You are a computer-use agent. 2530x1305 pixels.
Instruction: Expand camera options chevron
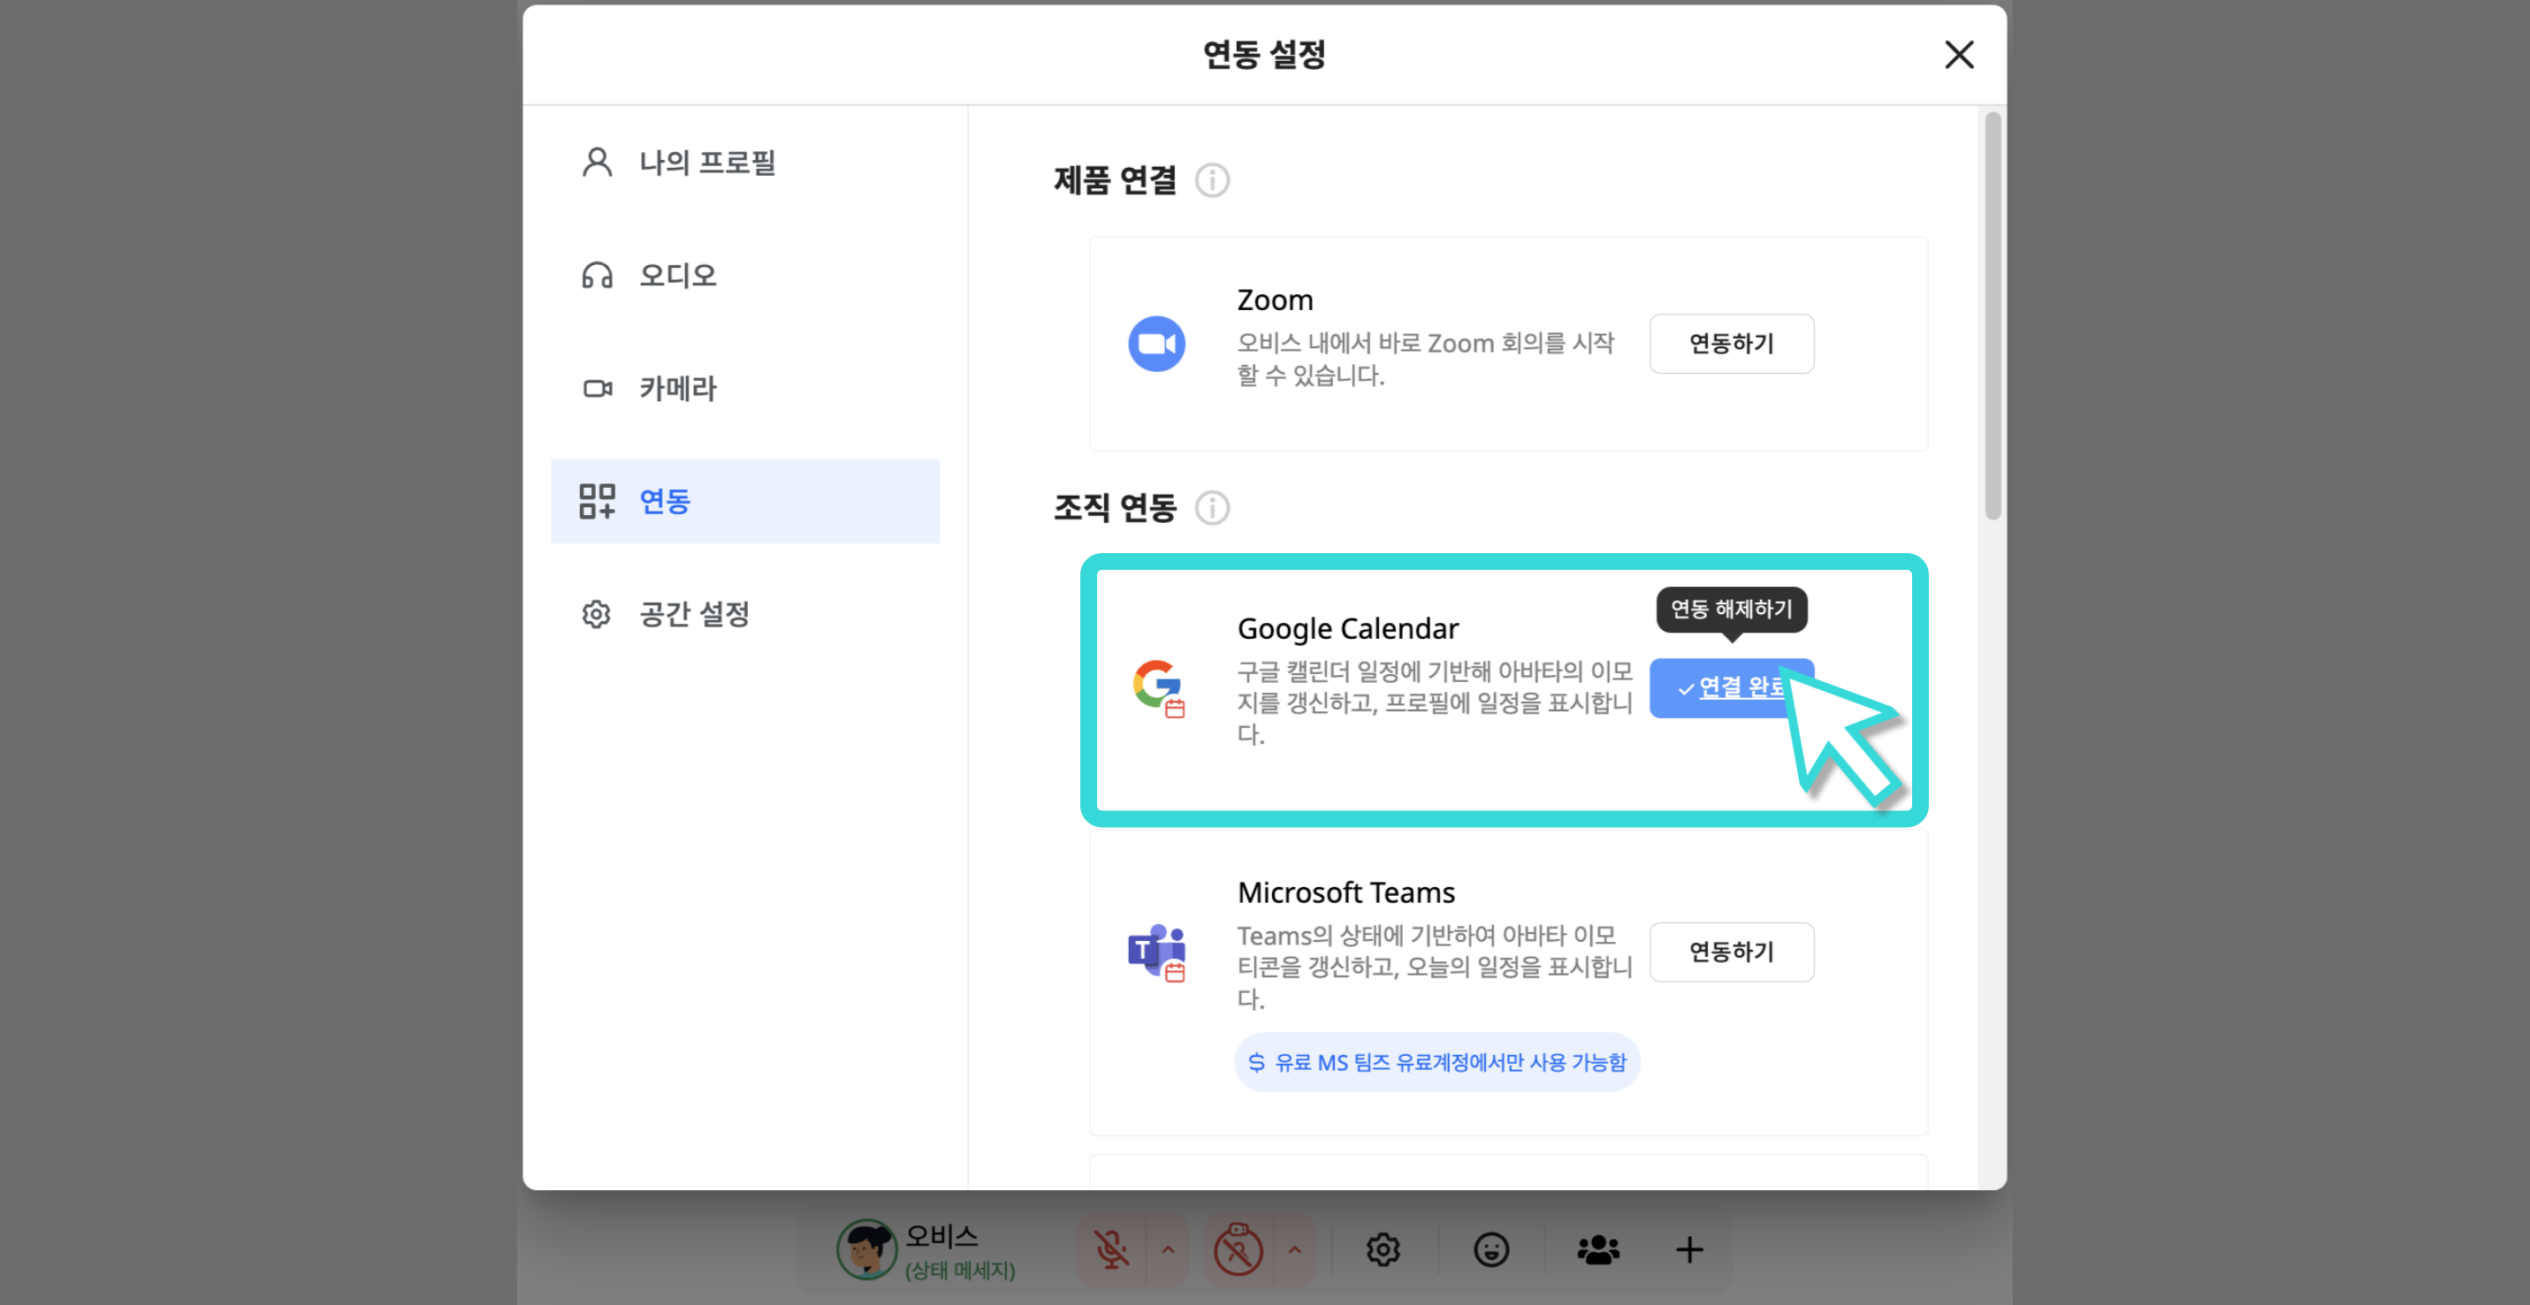tap(1294, 1250)
